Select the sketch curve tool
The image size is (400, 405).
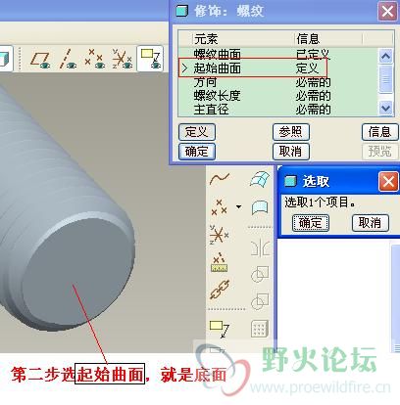(220, 179)
